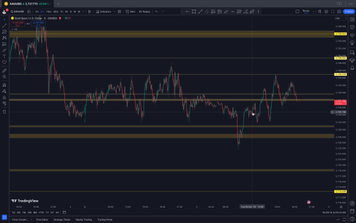Expand the saved layout name dropdown

[313, 11]
